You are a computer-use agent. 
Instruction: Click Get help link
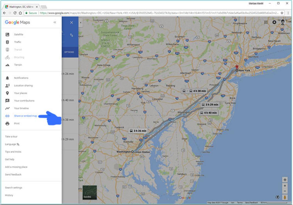coord(9,159)
